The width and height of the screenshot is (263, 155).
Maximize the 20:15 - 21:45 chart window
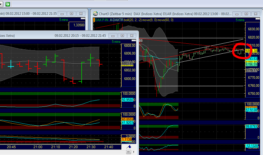[122, 35]
